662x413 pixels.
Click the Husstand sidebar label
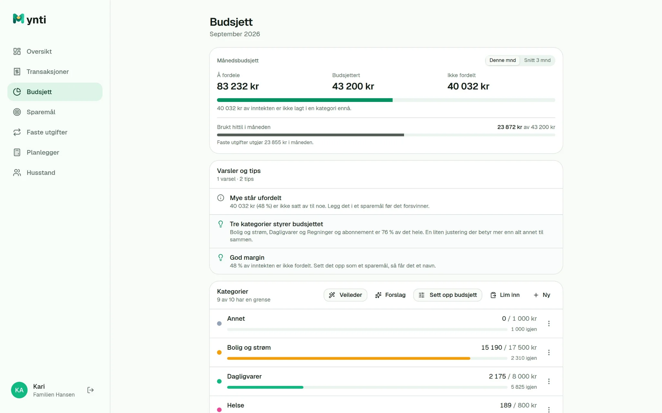pyautogui.click(x=41, y=173)
